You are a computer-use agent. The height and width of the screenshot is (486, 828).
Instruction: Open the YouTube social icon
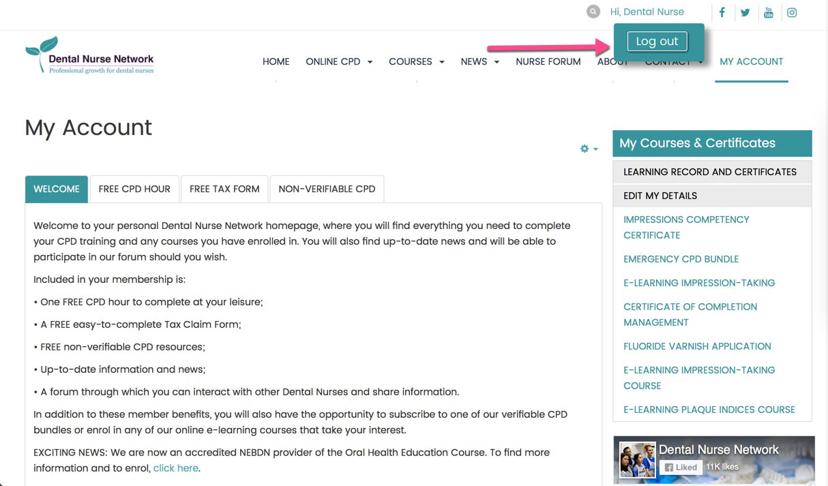769,12
